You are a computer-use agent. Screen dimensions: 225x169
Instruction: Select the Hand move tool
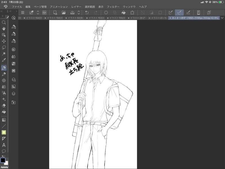[x=4, y=28]
